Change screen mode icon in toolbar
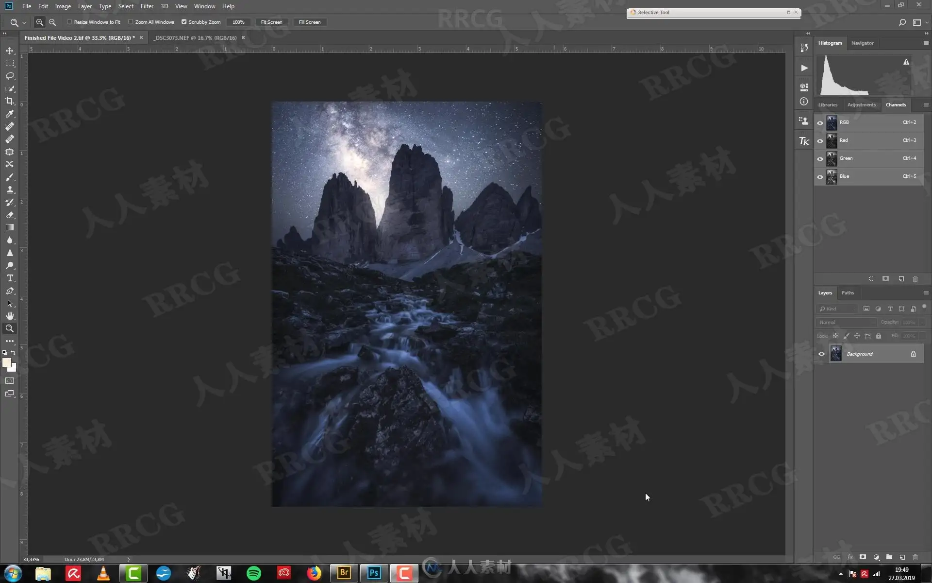The image size is (932, 583). (10, 394)
